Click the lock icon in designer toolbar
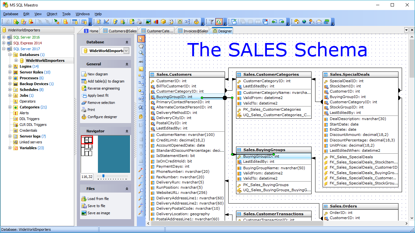415x233 pixels. coord(141,116)
